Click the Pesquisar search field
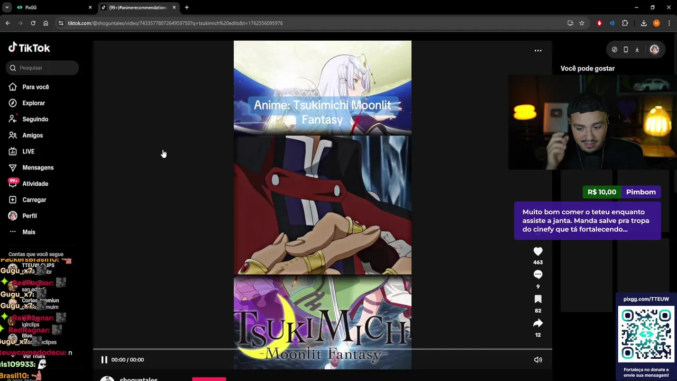This screenshot has height=381, width=677. click(x=43, y=68)
